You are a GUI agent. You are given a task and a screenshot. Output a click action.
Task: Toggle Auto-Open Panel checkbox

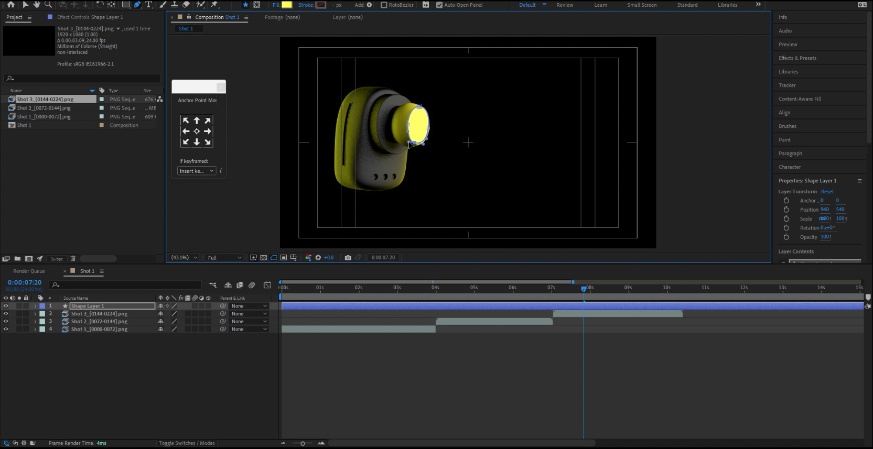pos(439,5)
